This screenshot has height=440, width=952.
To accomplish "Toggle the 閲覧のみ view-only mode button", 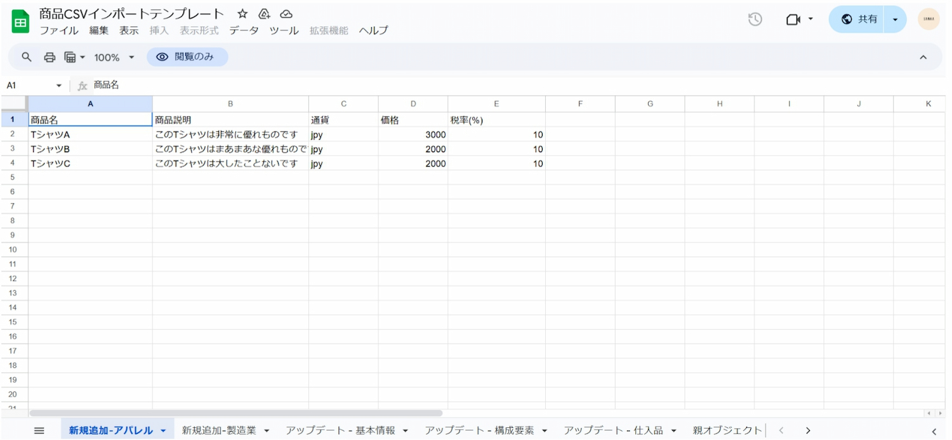I will click(x=187, y=57).
